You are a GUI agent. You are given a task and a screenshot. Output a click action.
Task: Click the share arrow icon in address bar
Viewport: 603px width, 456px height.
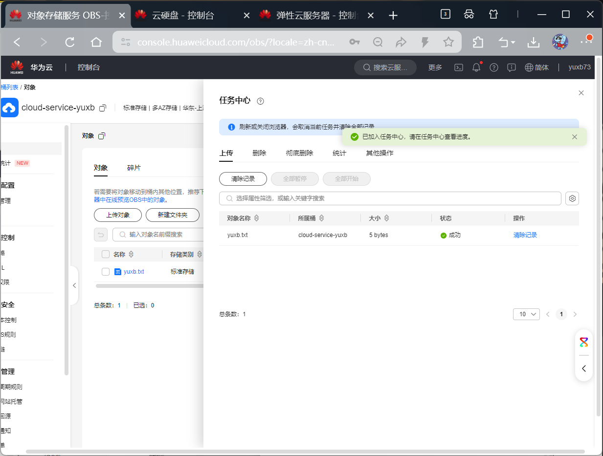click(402, 43)
